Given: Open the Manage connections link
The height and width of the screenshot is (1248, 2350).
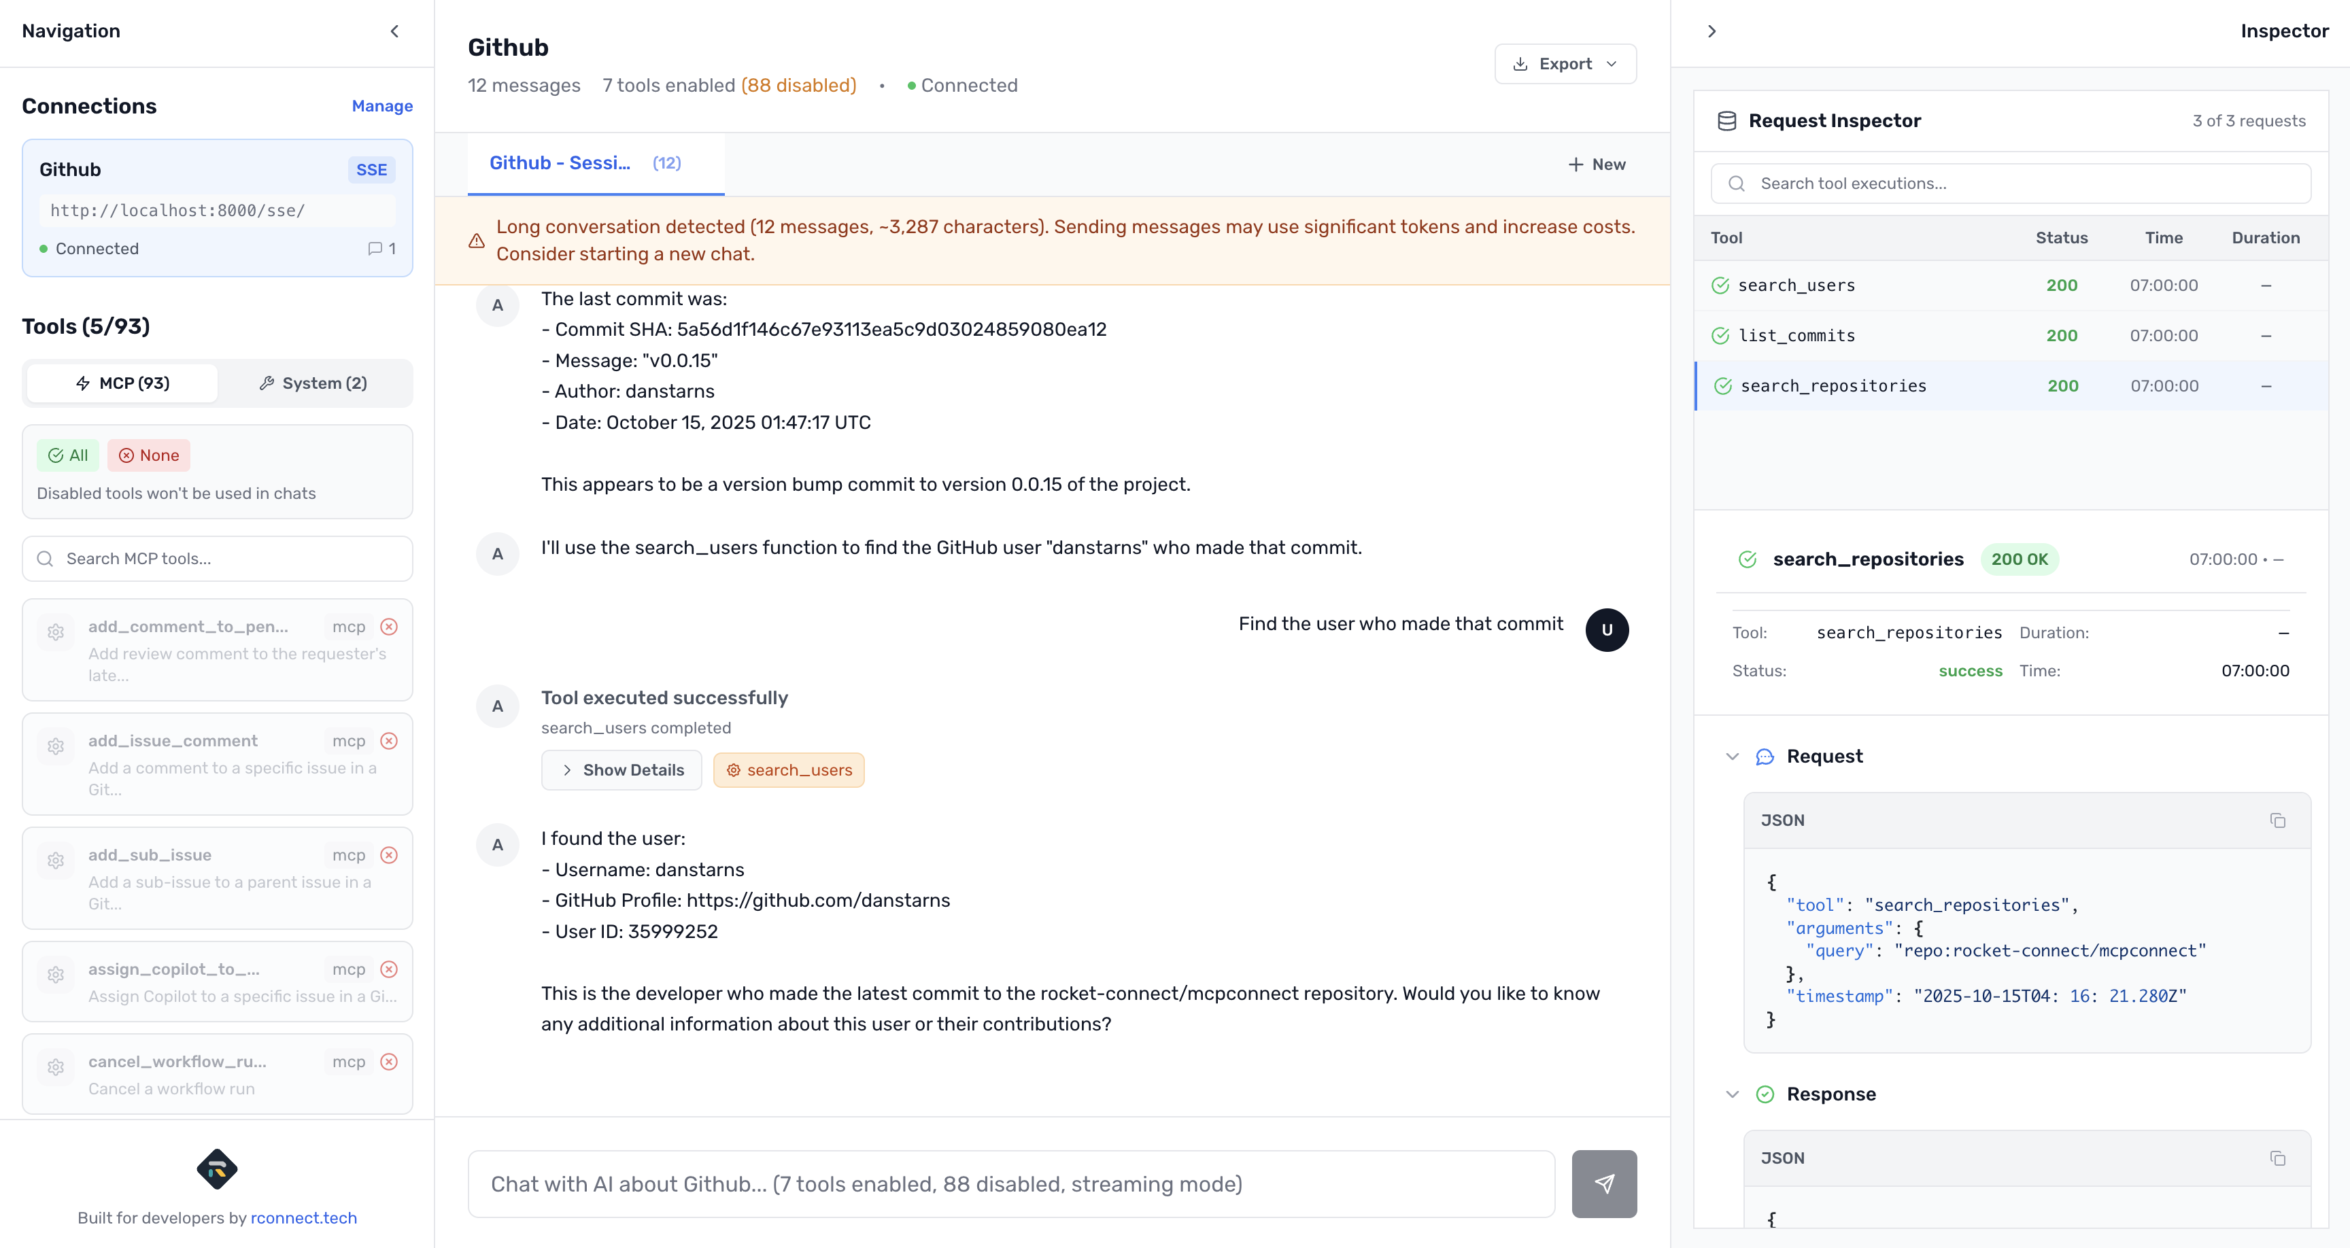Looking at the screenshot, I should 382,106.
